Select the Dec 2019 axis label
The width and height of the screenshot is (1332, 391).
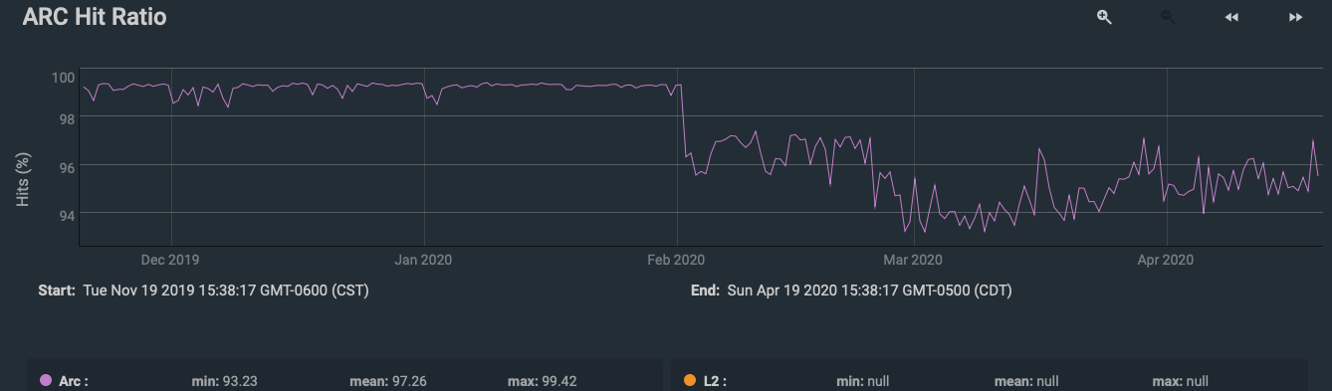[170, 261]
